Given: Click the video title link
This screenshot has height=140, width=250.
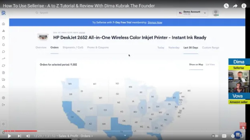Looking at the screenshot, I should tap(79, 6).
